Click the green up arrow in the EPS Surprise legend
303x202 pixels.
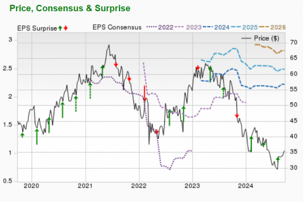[60, 28]
